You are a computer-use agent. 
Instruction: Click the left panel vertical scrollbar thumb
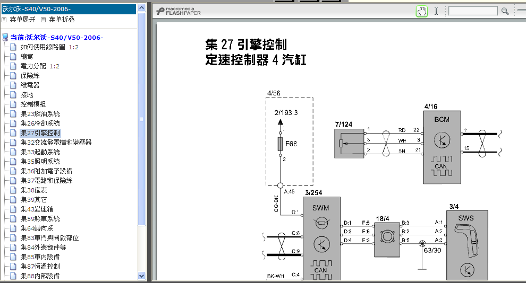[x=141, y=119]
